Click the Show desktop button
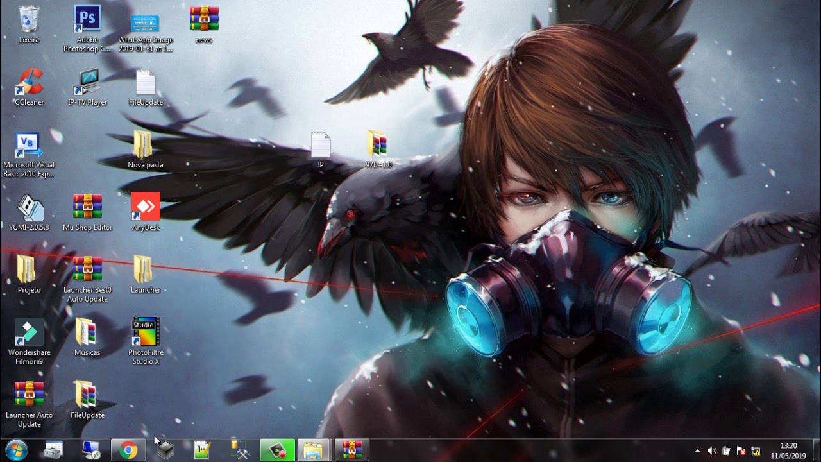 tap(816, 450)
